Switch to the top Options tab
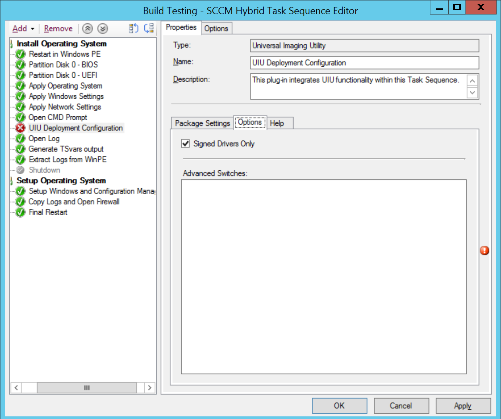 [x=216, y=29]
